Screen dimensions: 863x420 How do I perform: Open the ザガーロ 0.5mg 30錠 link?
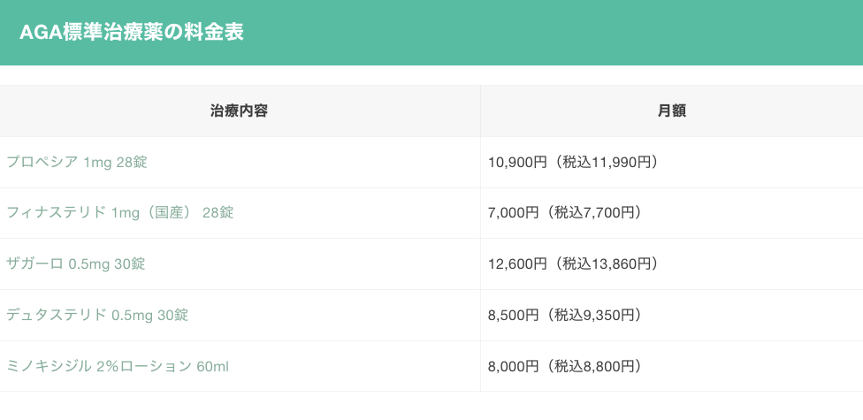click(76, 263)
